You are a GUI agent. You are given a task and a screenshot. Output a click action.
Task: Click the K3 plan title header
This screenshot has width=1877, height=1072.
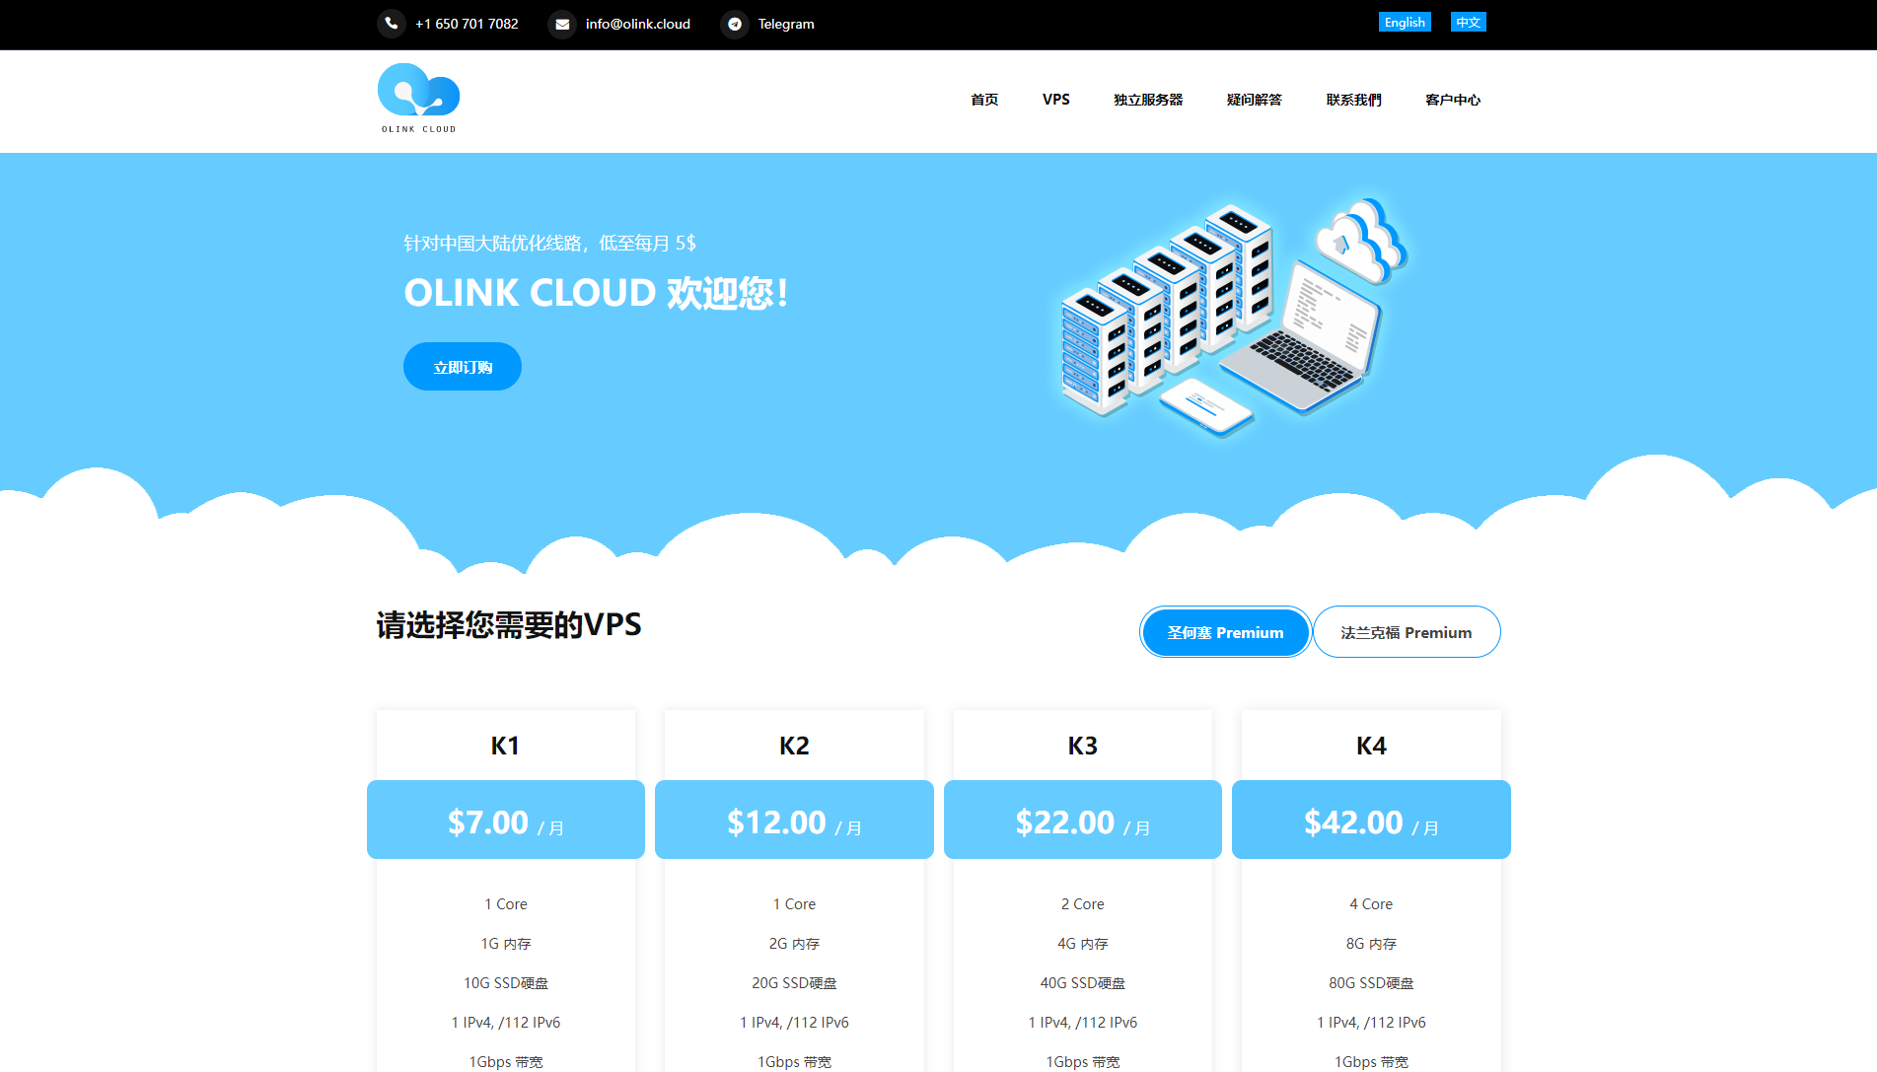click(x=1082, y=746)
